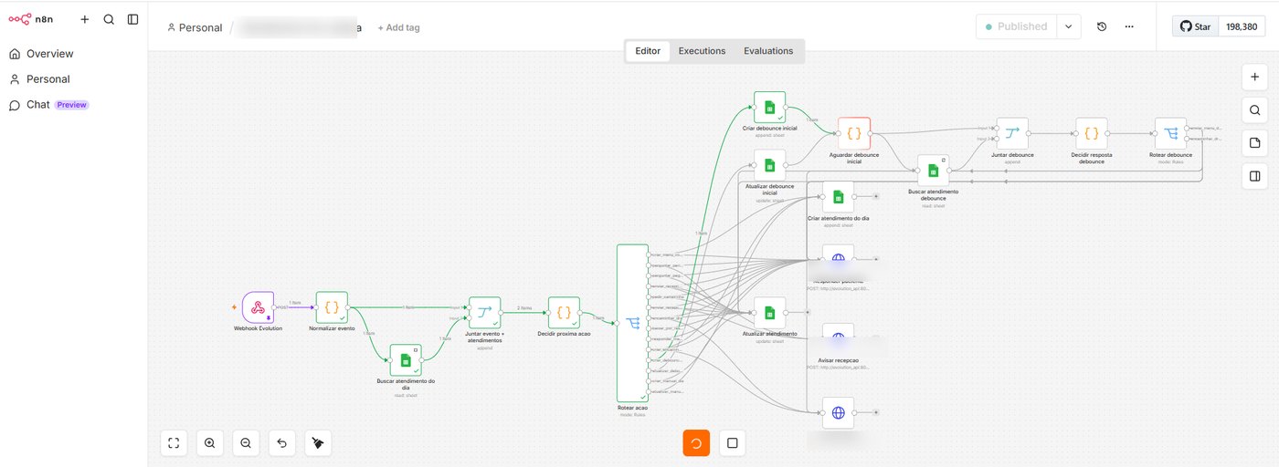The image size is (1279, 467).
Task: Select Criar atendimento do dia node
Action: coord(838,197)
